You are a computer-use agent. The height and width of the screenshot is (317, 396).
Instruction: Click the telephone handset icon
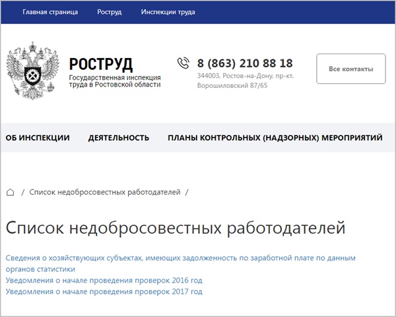coord(183,63)
